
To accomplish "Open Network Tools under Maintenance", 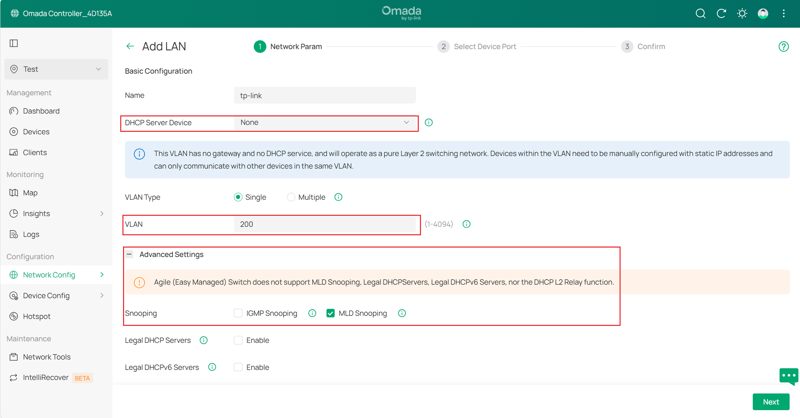I will coord(47,357).
